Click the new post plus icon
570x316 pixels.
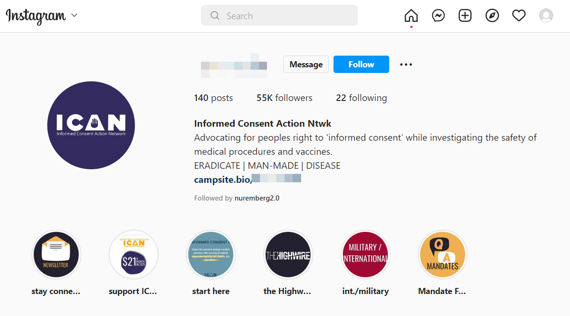pos(465,16)
